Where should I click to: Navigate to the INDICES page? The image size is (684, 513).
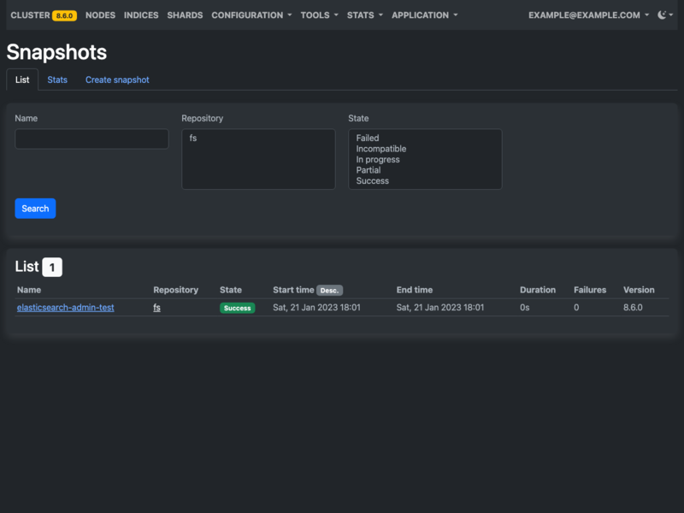click(140, 15)
